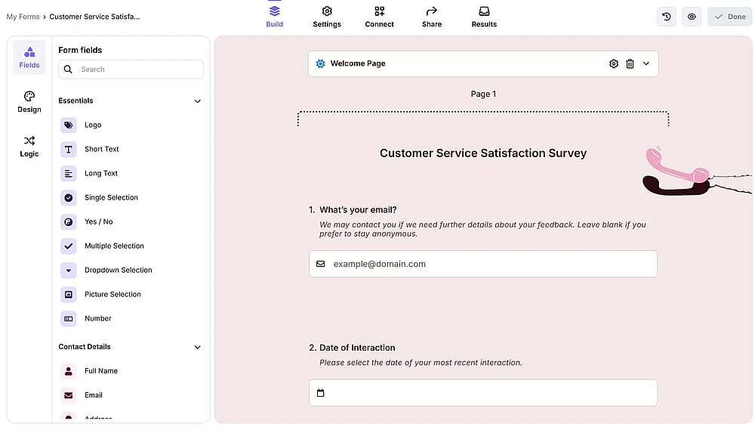The image size is (755, 430).
Task: Click the Short Text label
Action: [102, 149]
